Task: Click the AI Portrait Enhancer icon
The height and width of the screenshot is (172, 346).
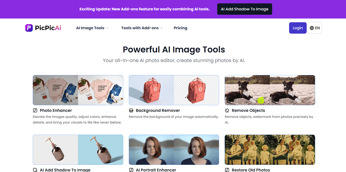Action: tap(131, 170)
